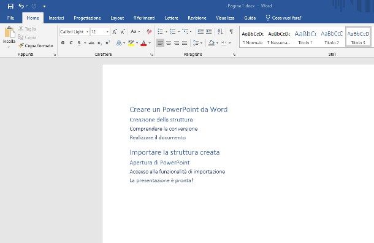This screenshot has width=374, height=243.
Task: Open the font color dropdown arrow
Action: click(x=150, y=43)
